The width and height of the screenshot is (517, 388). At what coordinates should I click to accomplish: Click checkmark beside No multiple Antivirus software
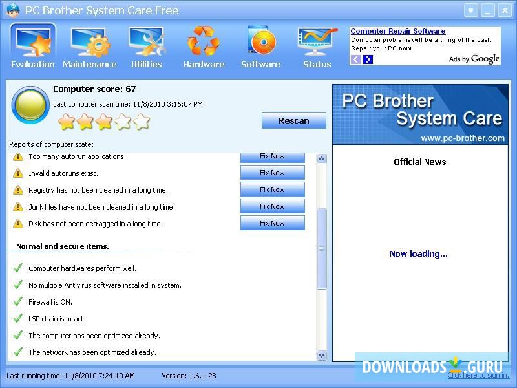[18, 285]
